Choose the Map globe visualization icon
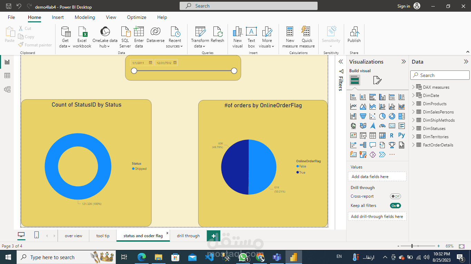Screen dimensions: 471x264 [x=353, y=126]
